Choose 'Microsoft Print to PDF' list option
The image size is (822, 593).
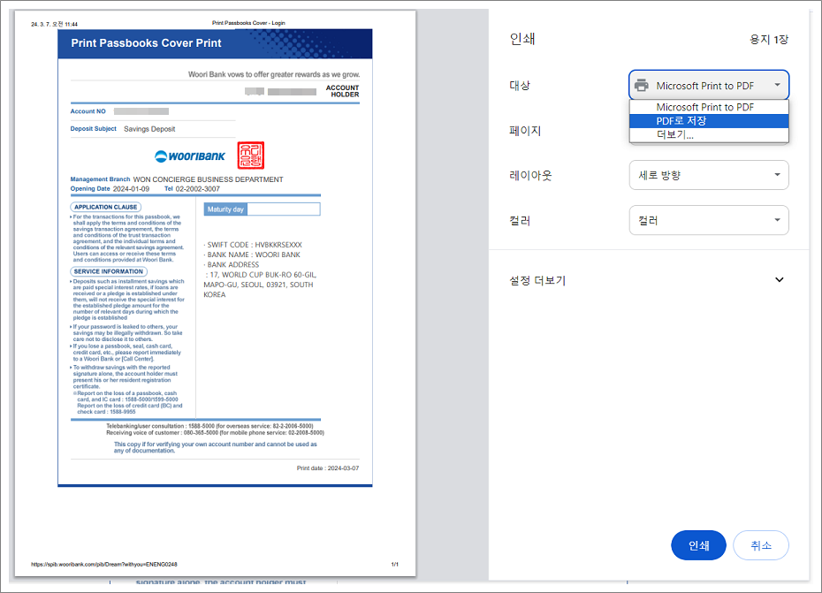(709, 107)
